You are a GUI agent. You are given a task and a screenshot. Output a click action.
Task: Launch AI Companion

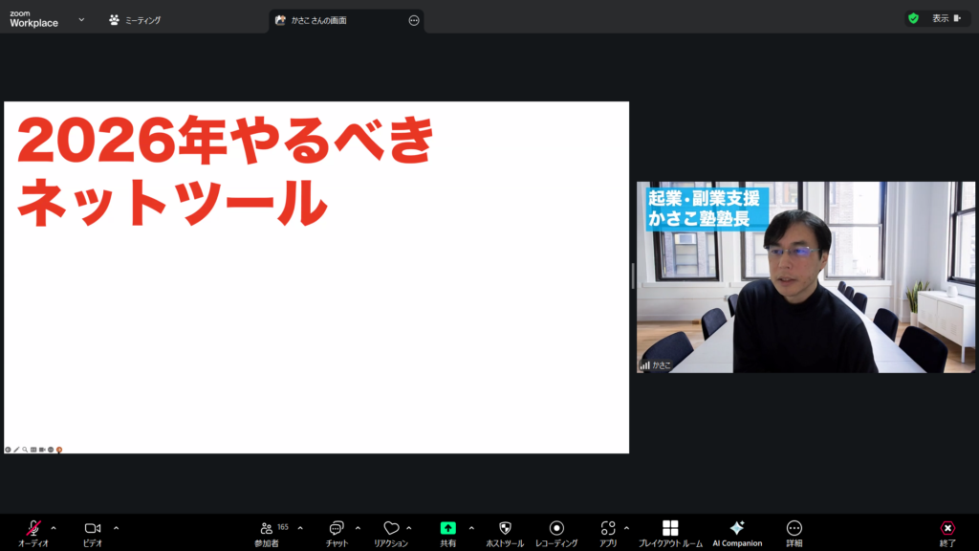tap(737, 528)
